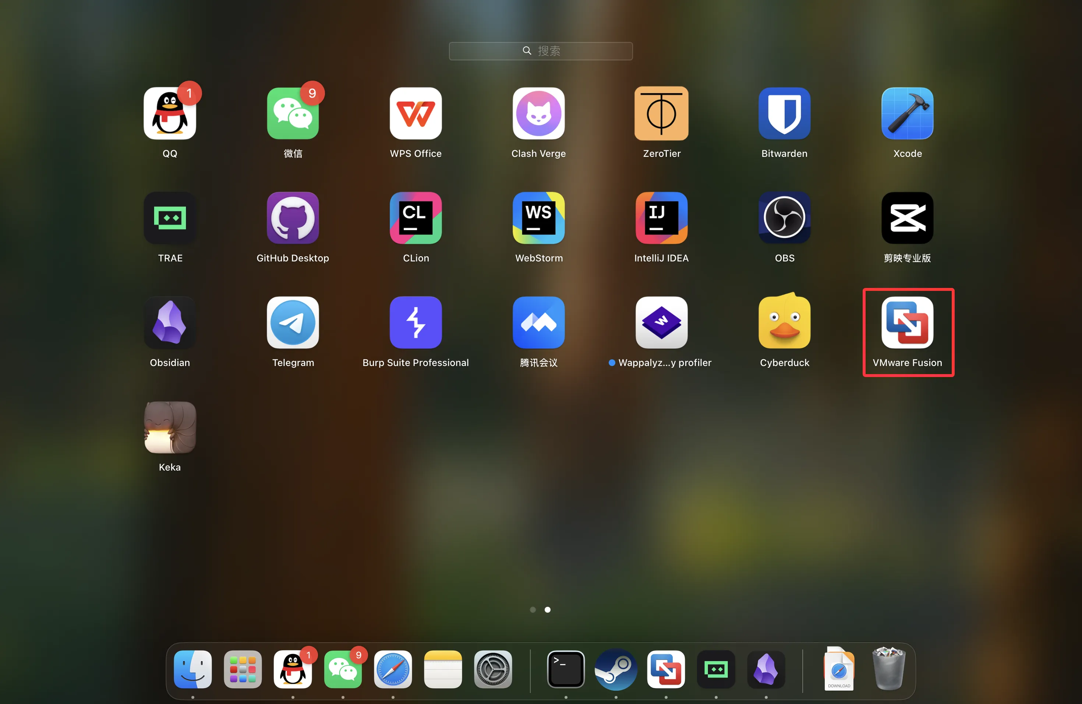The width and height of the screenshot is (1082, 704).
Task: Launch Bitwarden password manager
Action: coord(784,114)
